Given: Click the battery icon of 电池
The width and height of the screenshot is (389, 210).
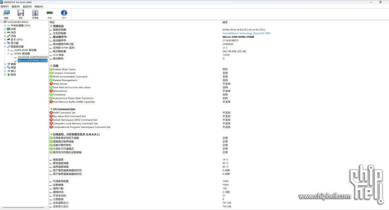Looking at the screenshot, I should [x=8, y=75].
